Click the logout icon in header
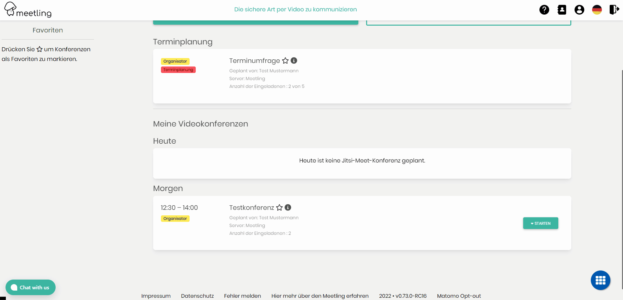Viewport: 623px width, 300px height. 614,10
